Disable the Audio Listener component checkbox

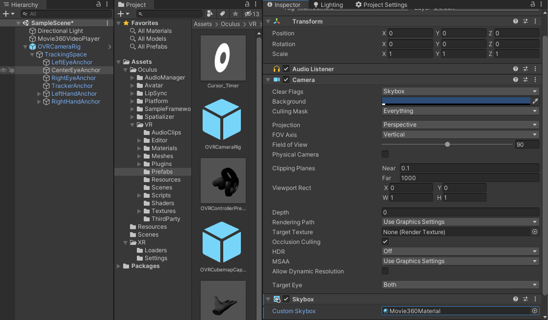tap(286, 69)
